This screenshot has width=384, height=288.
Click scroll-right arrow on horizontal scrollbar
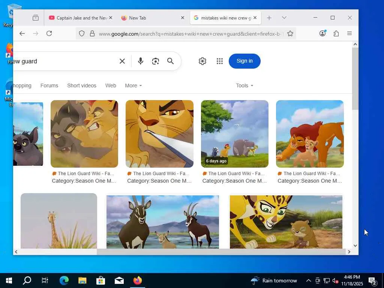coord(349,252)
